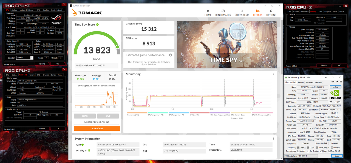Open the HOME section in 3DMark

208,13
